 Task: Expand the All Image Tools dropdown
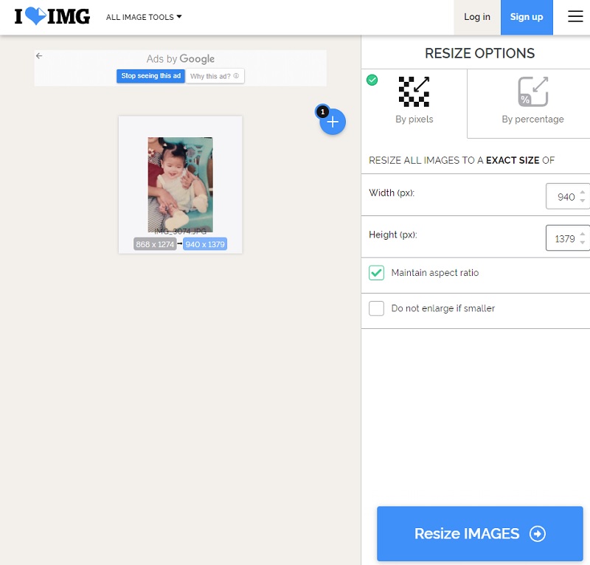point(144,17)
